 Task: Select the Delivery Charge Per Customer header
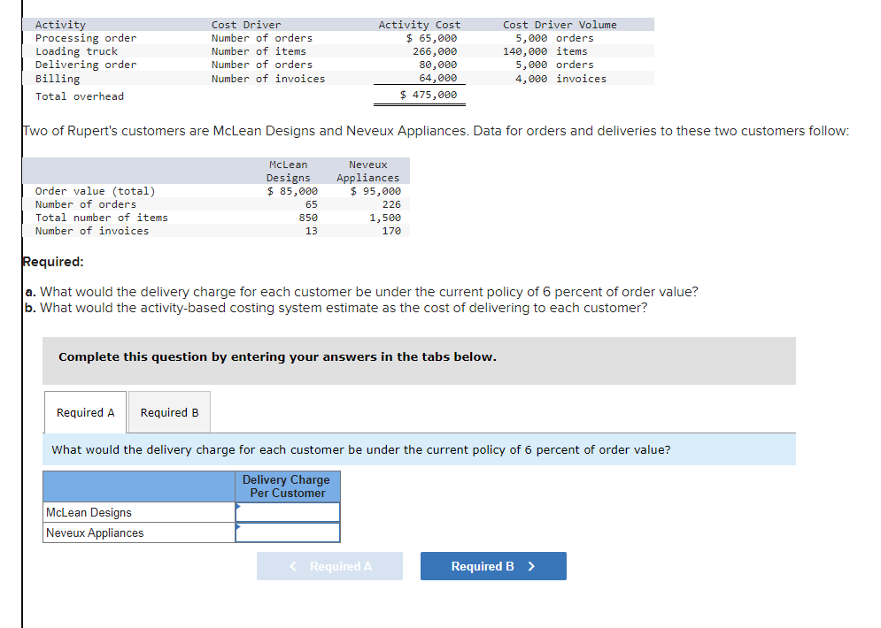coord(287,486)
